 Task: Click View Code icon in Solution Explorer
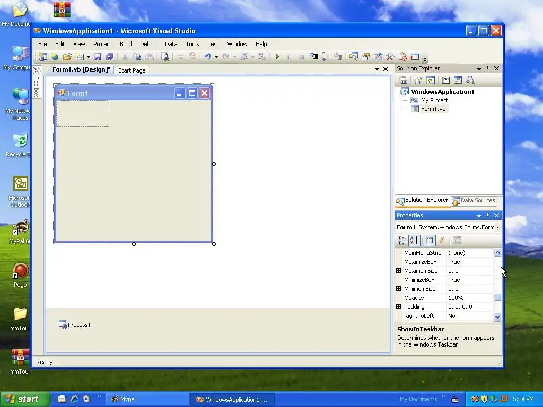(x=446, y=81)
